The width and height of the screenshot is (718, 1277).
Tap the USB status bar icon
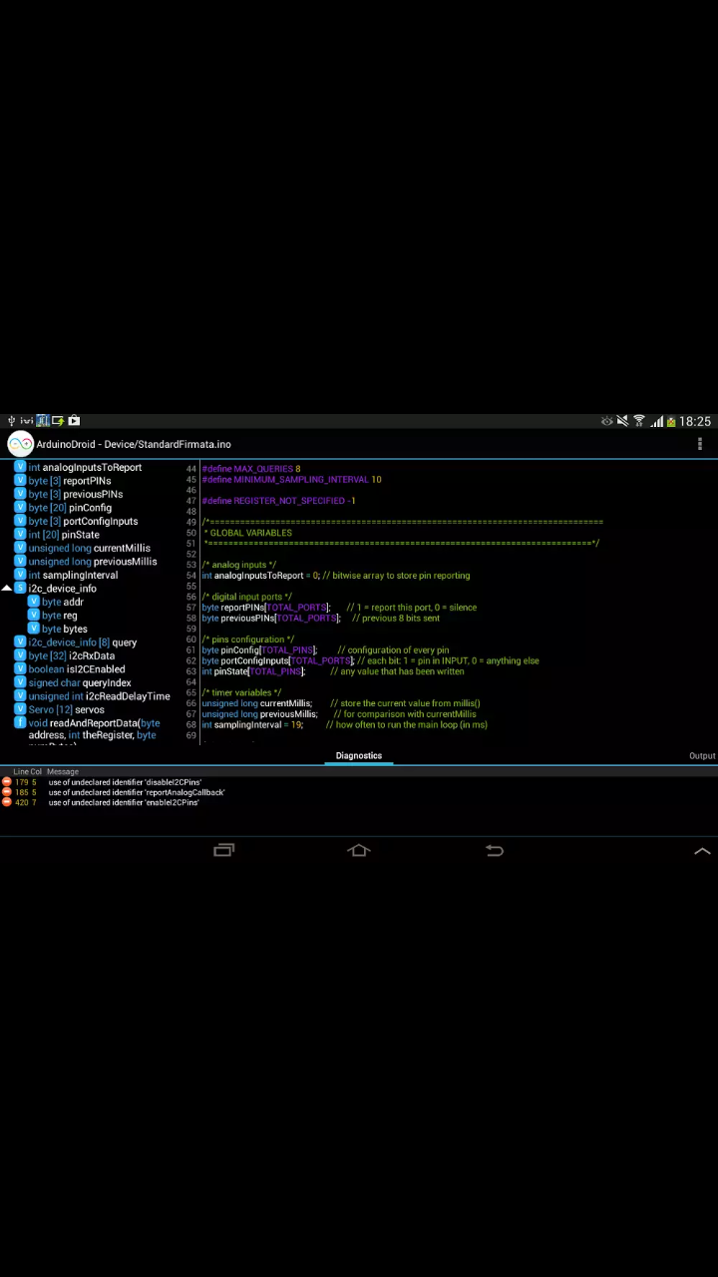[x=11, y=421]
